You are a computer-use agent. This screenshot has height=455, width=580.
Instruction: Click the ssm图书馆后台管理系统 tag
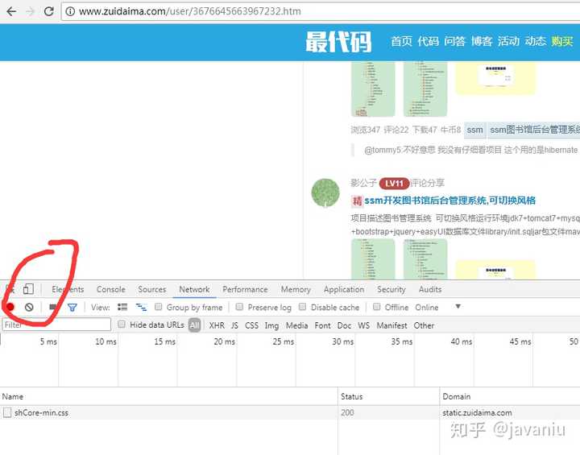pos(534,130)
